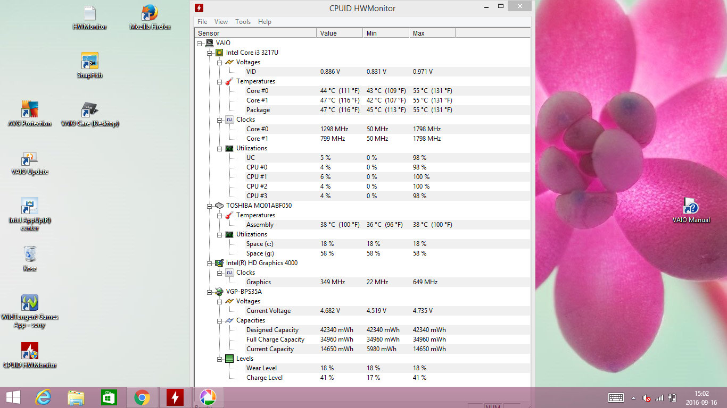Open the Tools menu
This screenshot has height=408, width=727.
[243, 22]
